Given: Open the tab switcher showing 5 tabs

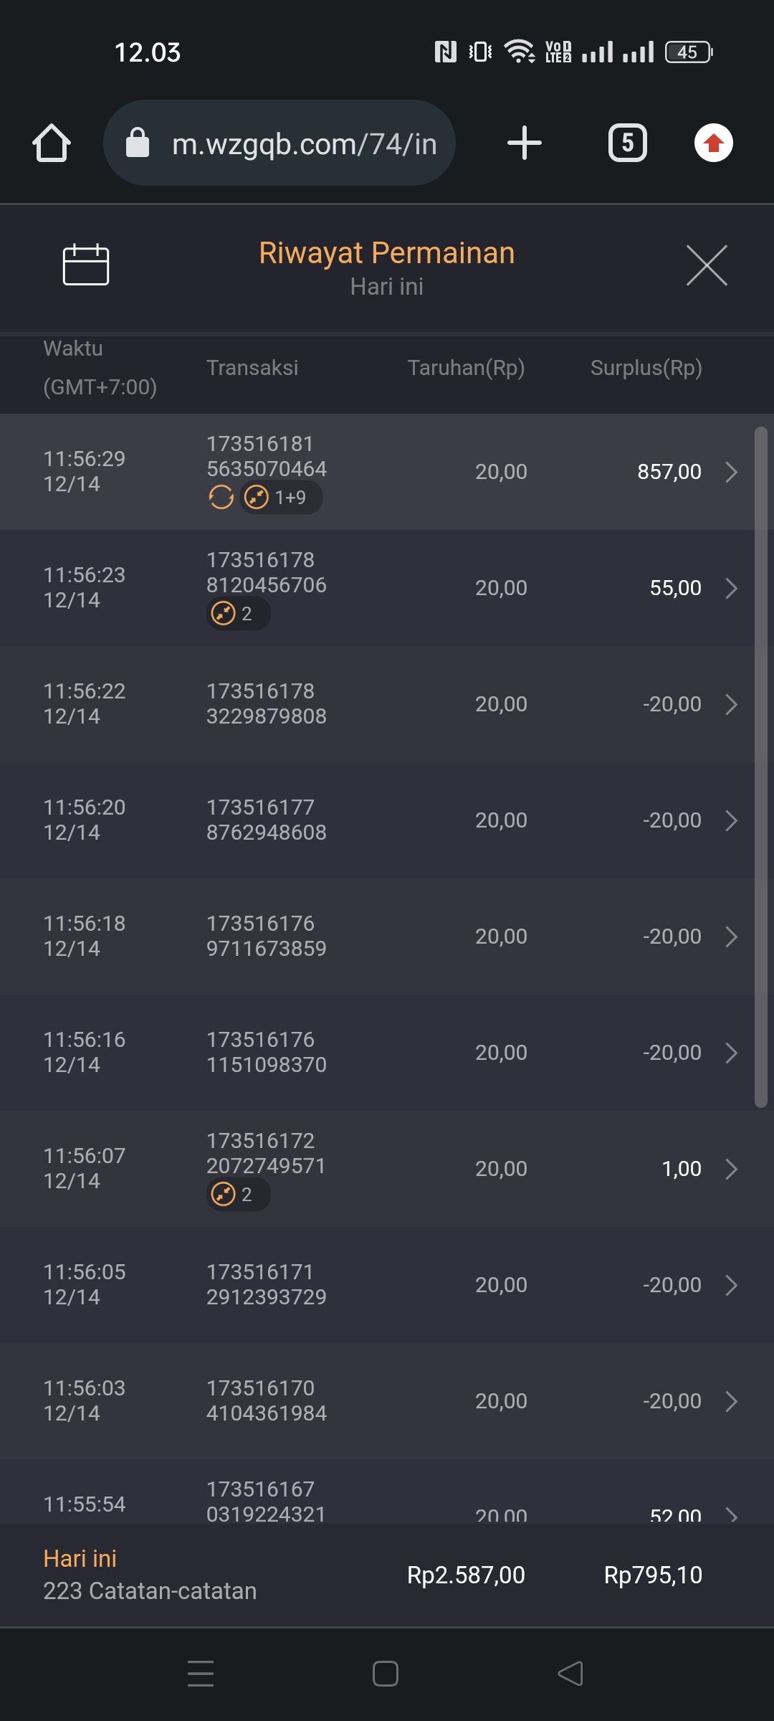Looking at the screenshot, I should pyautogui.click(x=627, y=143).
